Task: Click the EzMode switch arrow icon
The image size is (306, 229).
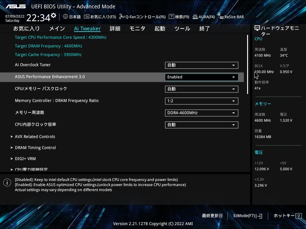Action: [259, 216]
